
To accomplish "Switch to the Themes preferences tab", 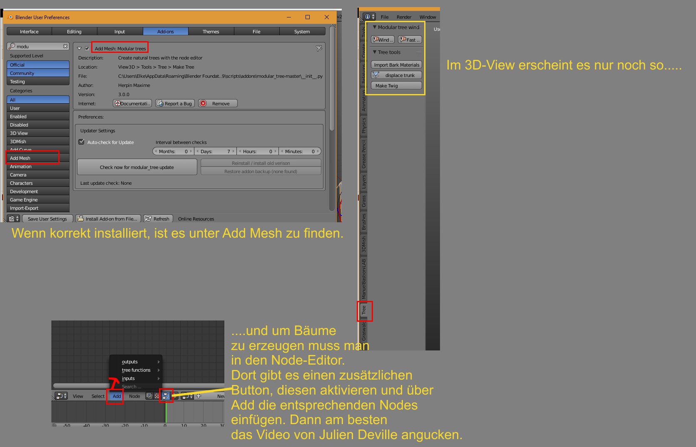I will tap(211, 31).
